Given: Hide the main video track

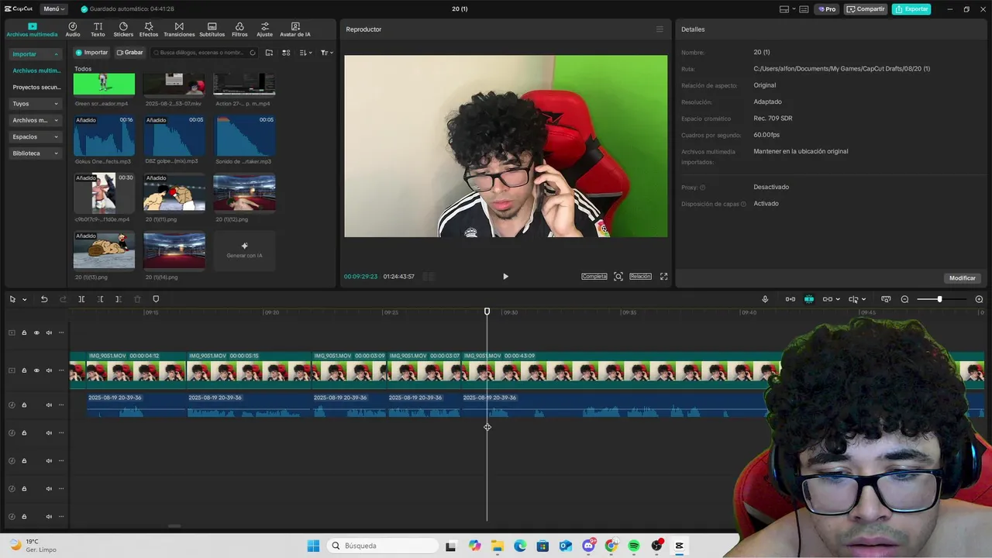Looking at the screenshot, I should point(36,370).
